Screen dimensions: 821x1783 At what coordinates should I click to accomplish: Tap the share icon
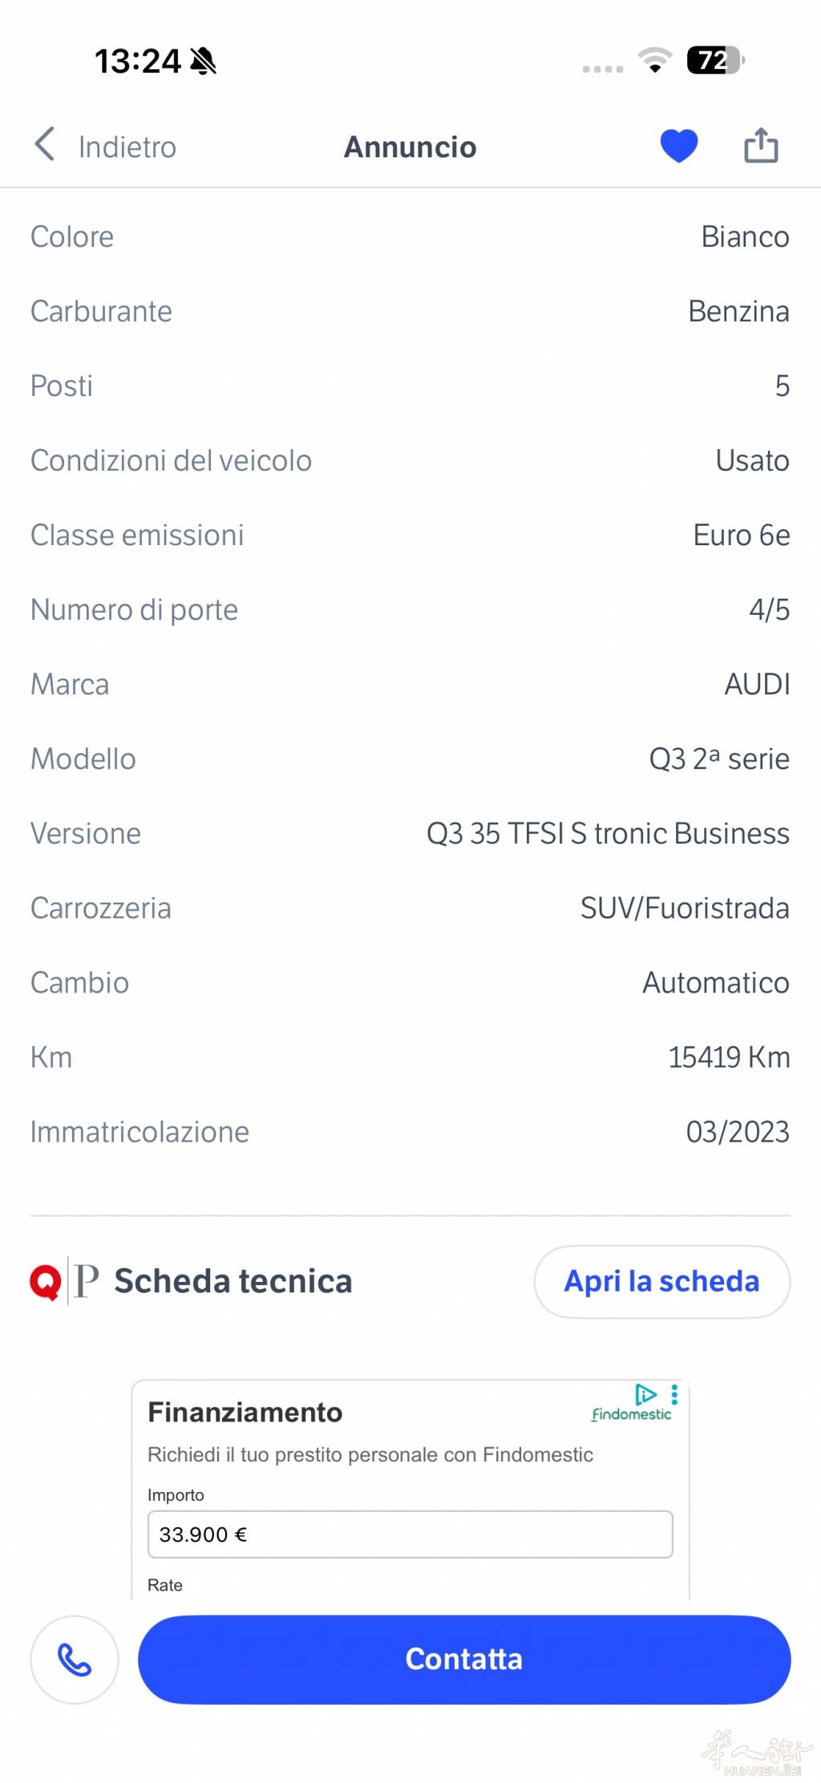click(x=761, y=145)
